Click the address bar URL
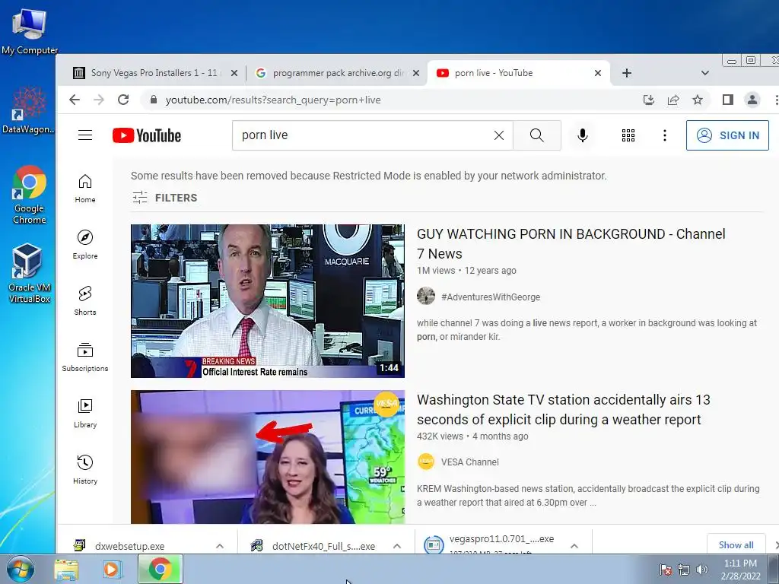This screenshot has height=584, width=779. tap(273, 100)
